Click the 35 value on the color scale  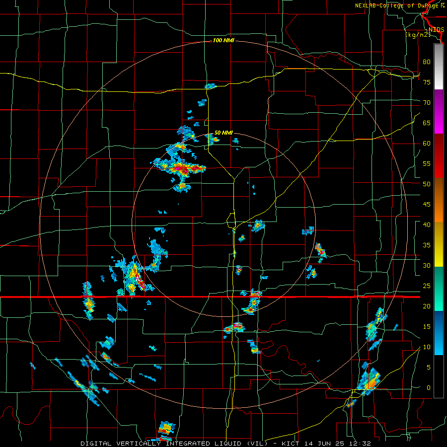click(x=427, y=245)
